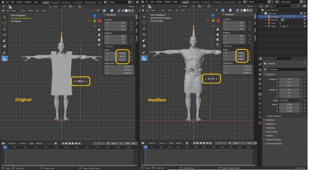Switch to the Modeling workspace tab
Viewport: 335px width, 170px height.
(57, 2)
